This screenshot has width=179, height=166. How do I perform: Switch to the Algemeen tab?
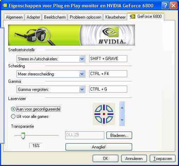tap(14, 17)
